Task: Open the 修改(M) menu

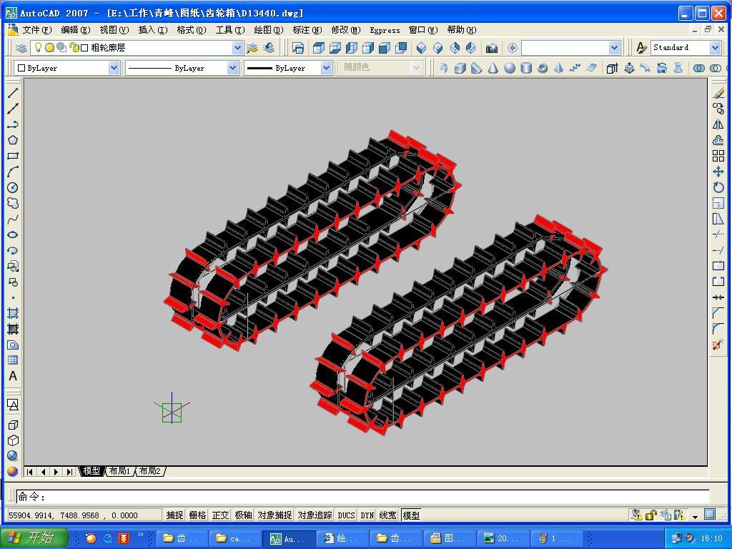Action: click(x=345, y=30)
